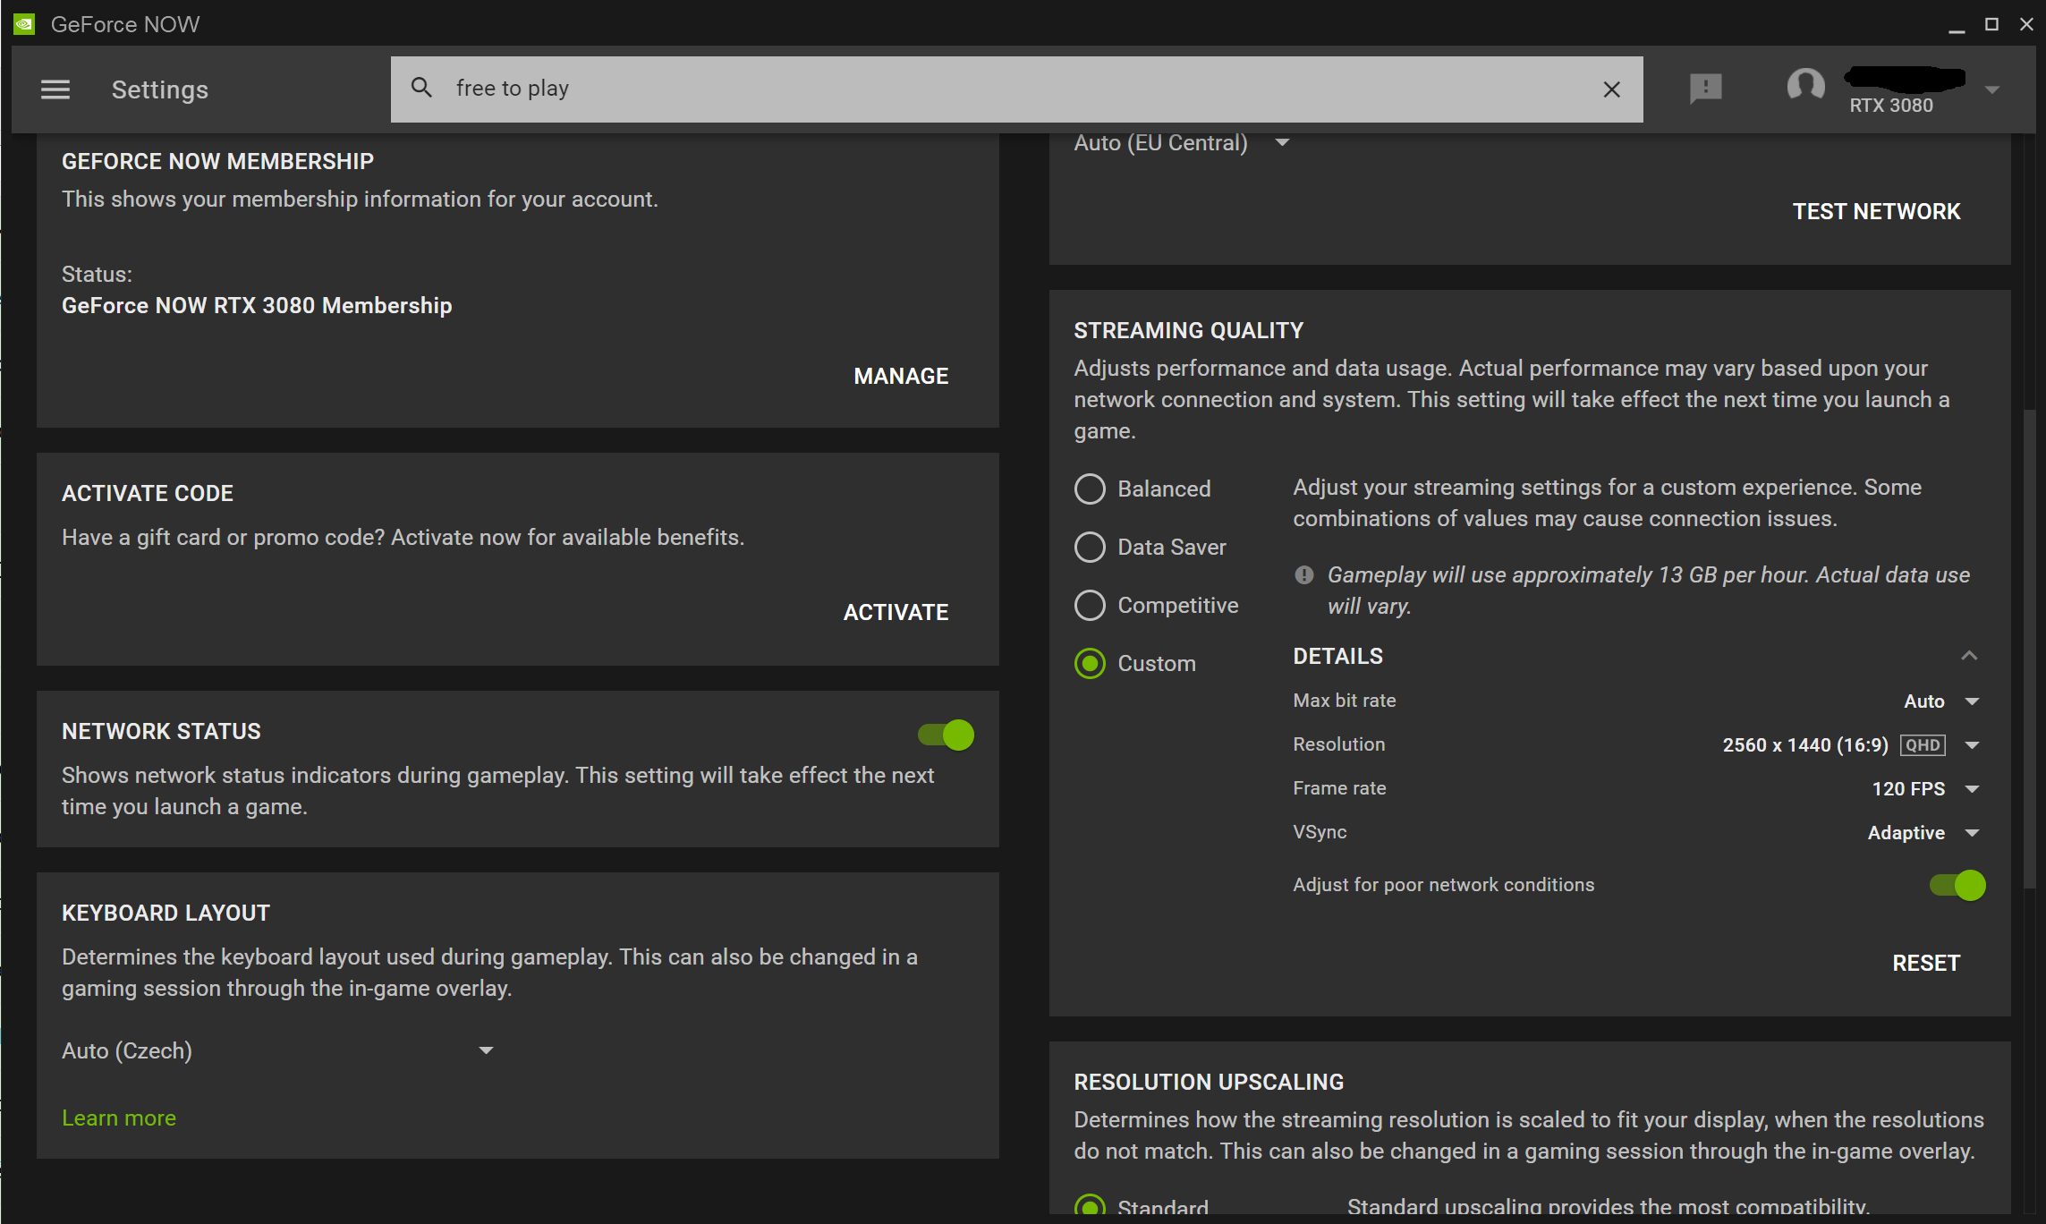This screenshot has width=2046, height=1224.
Task: Click the RESOLUTION UPSCALING heading
Action: (1209, 1082)
